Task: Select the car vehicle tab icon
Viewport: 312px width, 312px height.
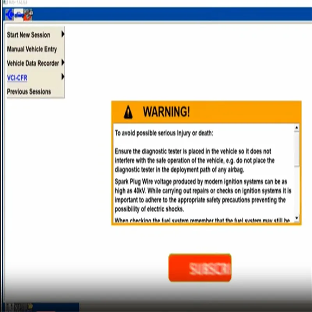Action: [x=18, y=14]
